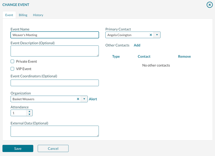Viewport: 215px width, 156px height.
Task: Switch to the Billing tab
Action: 23,15
